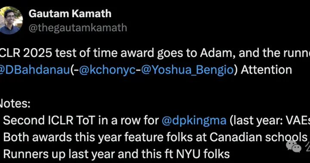Image resolution: width=310 pixels, height=163 pixels.
Task: Click the (last year: VAEs text
Action: pos(270,121)
